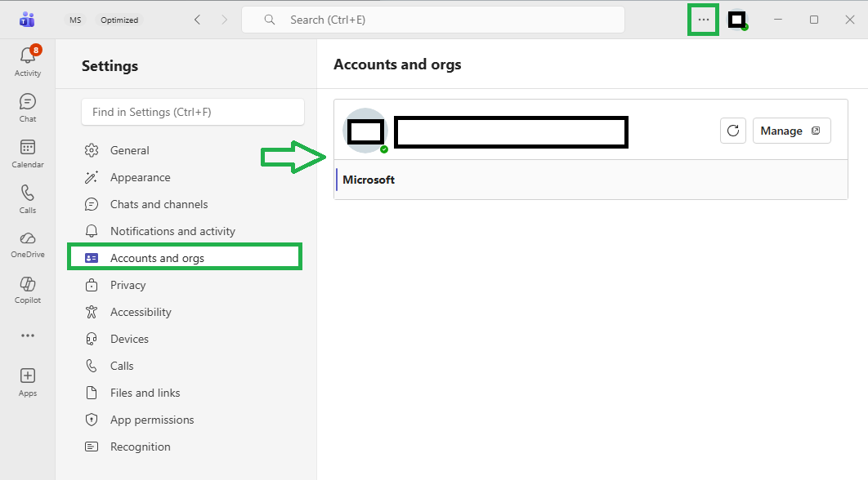
Task: Go back with the left chevron
Action: click(x=198, y=20)
